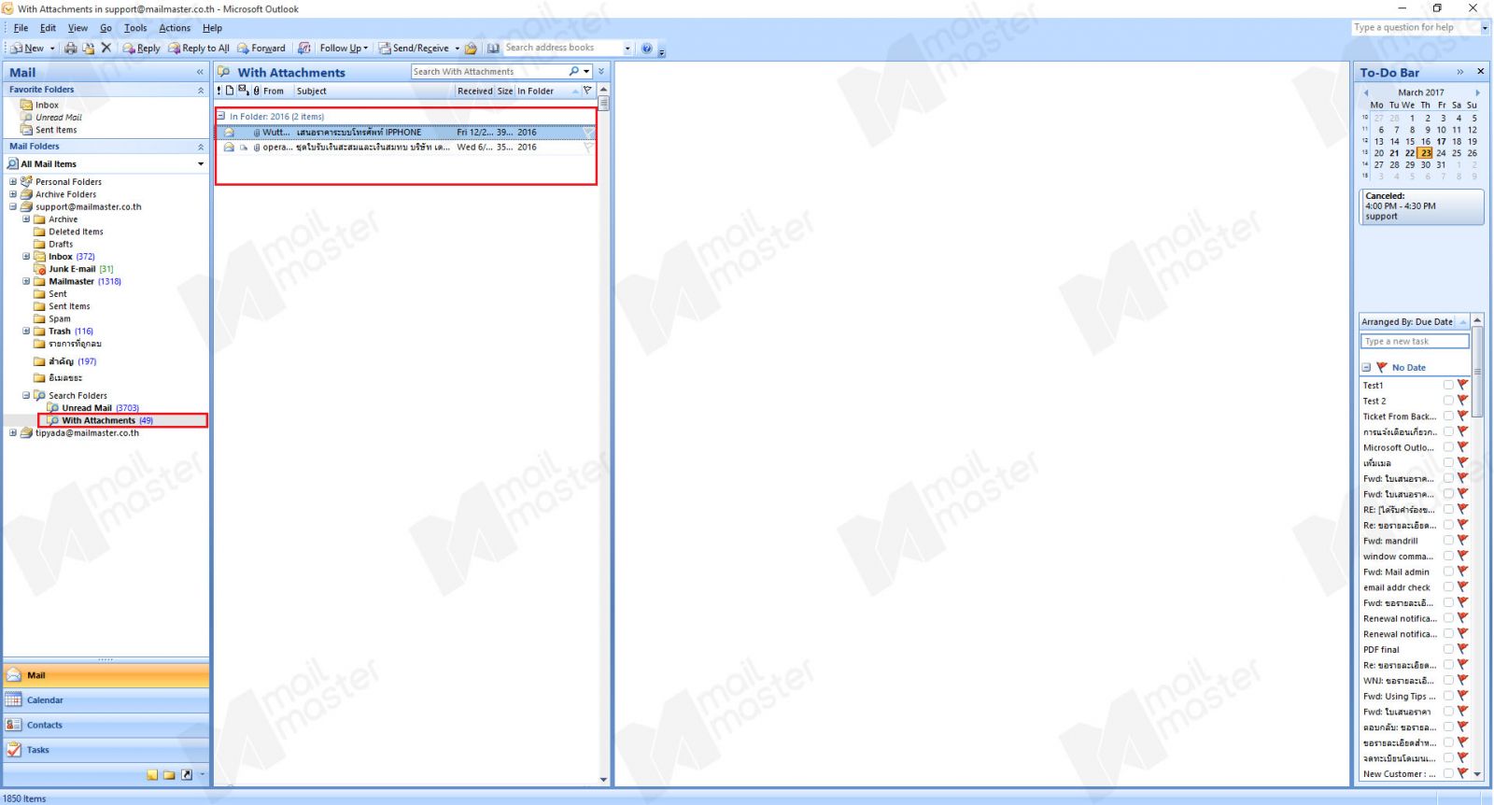Open Contacts from the navigation pane
This screenshot has width=1494, height=805.
[106, 725]
